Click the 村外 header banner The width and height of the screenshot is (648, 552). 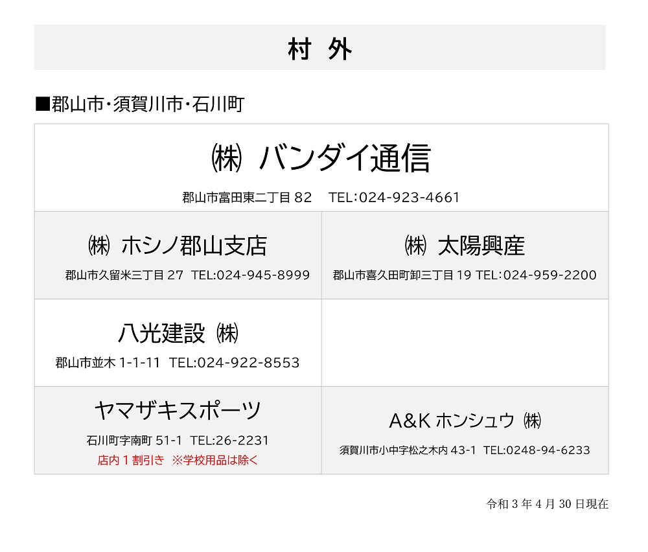319,47
